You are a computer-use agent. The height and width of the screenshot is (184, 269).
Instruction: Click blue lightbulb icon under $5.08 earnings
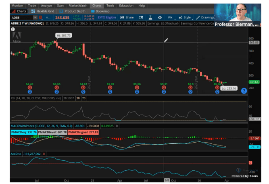(110, 92)
